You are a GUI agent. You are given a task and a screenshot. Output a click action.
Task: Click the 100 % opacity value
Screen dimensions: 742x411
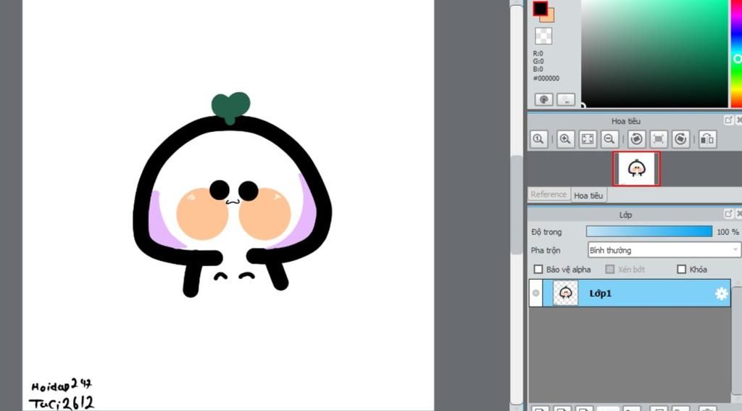(728, 231)
